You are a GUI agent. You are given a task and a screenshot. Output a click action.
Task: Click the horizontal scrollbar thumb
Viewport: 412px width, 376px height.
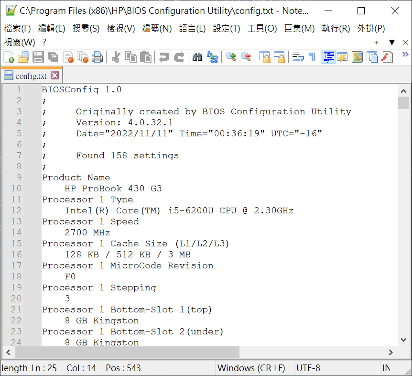[127, 353]
